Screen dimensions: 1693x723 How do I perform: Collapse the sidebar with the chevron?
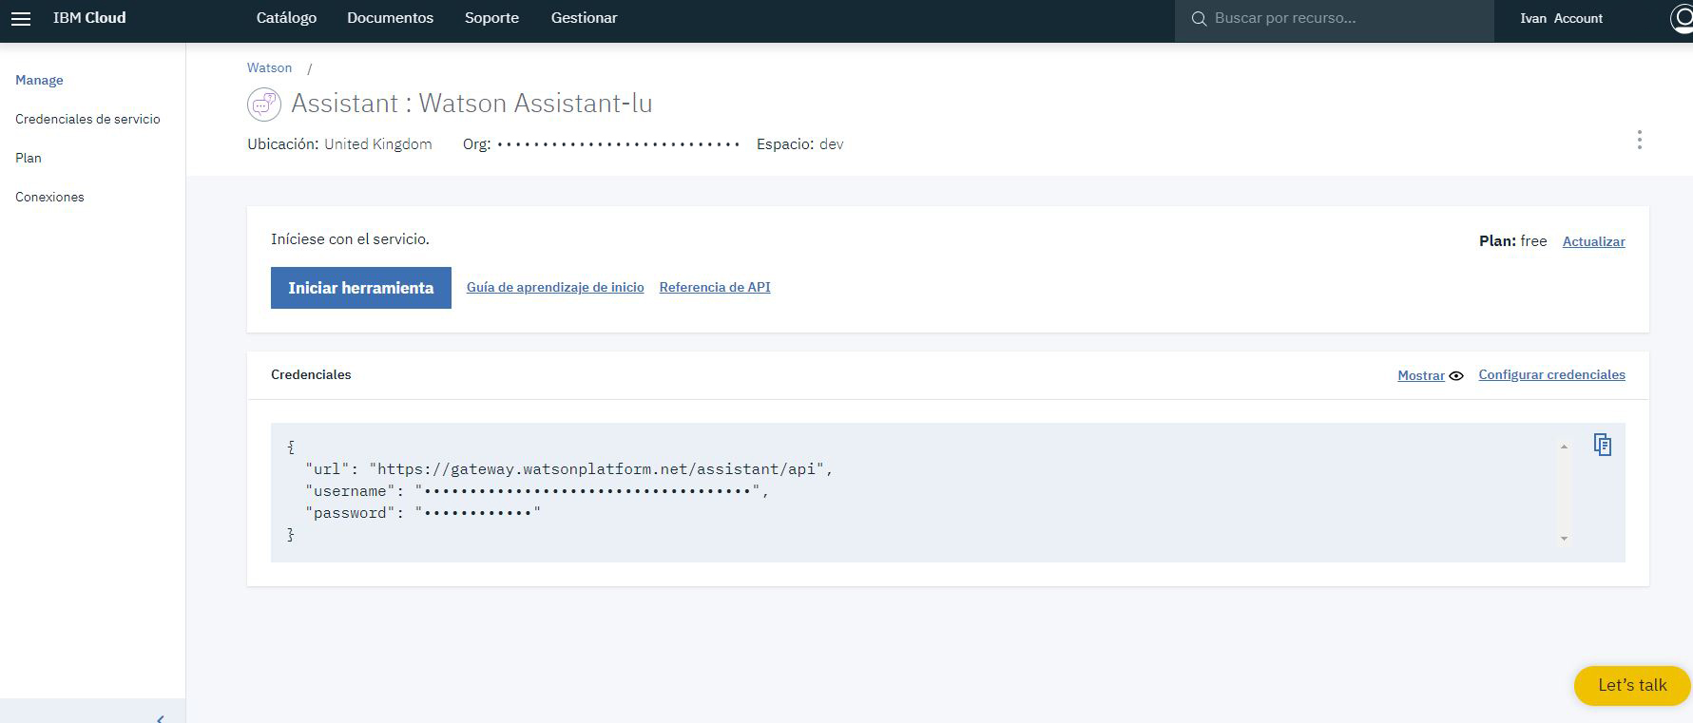[160, 718]
